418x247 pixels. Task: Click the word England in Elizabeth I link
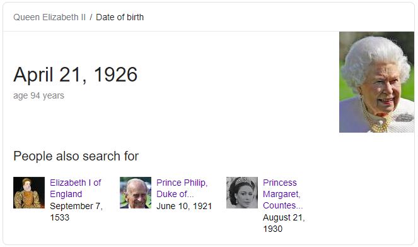(x=66, y=194)
